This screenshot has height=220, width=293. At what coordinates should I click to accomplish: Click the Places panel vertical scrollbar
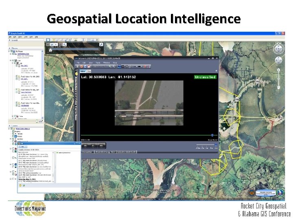pyautogui.click(x=42, y=84)
